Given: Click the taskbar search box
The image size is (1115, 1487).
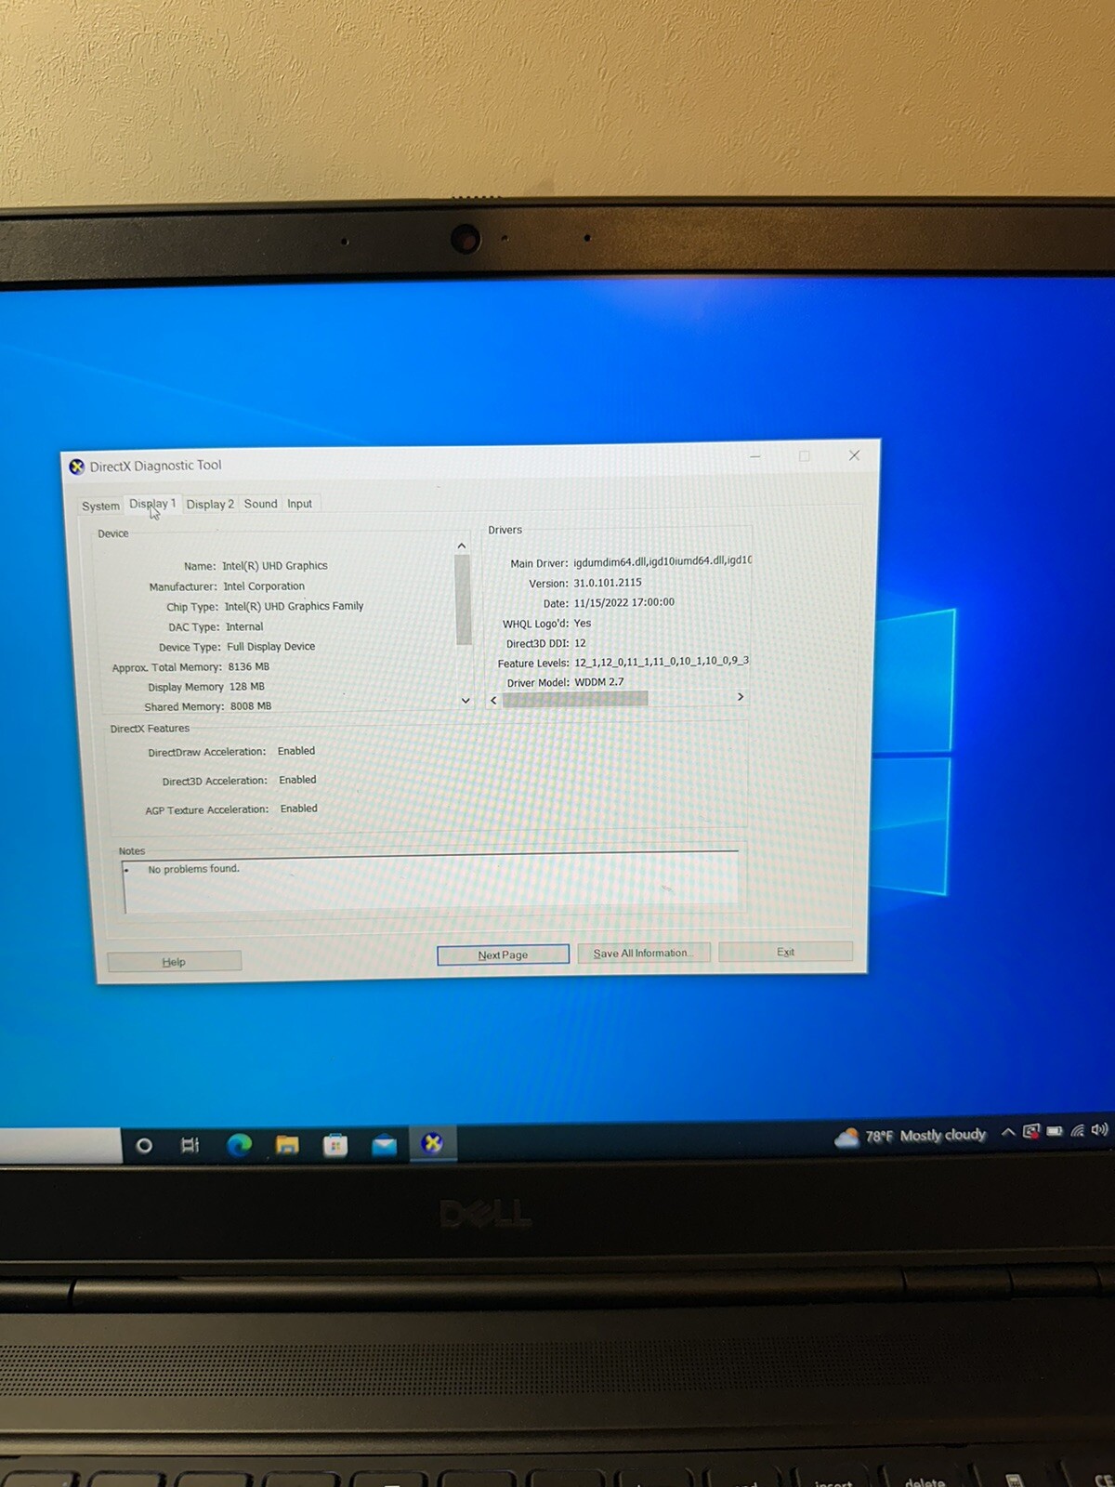Looking at the screenshot, I should click(60, 1146).
